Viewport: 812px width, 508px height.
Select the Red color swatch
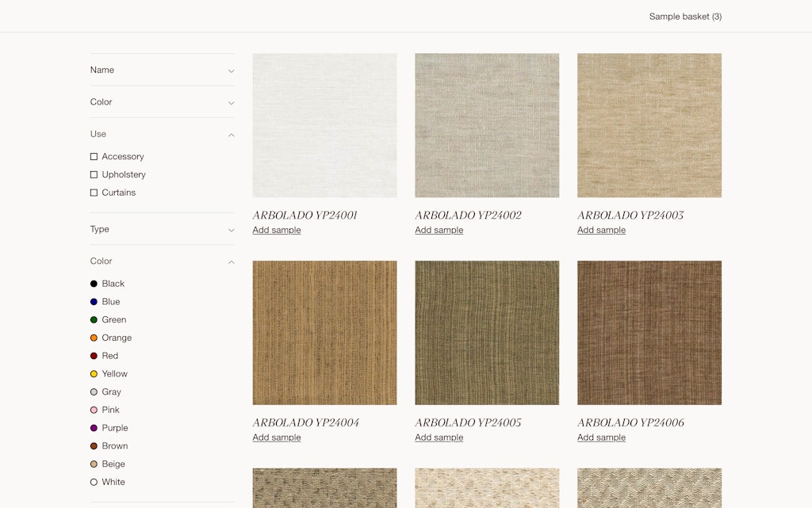(x=94, y=356)
